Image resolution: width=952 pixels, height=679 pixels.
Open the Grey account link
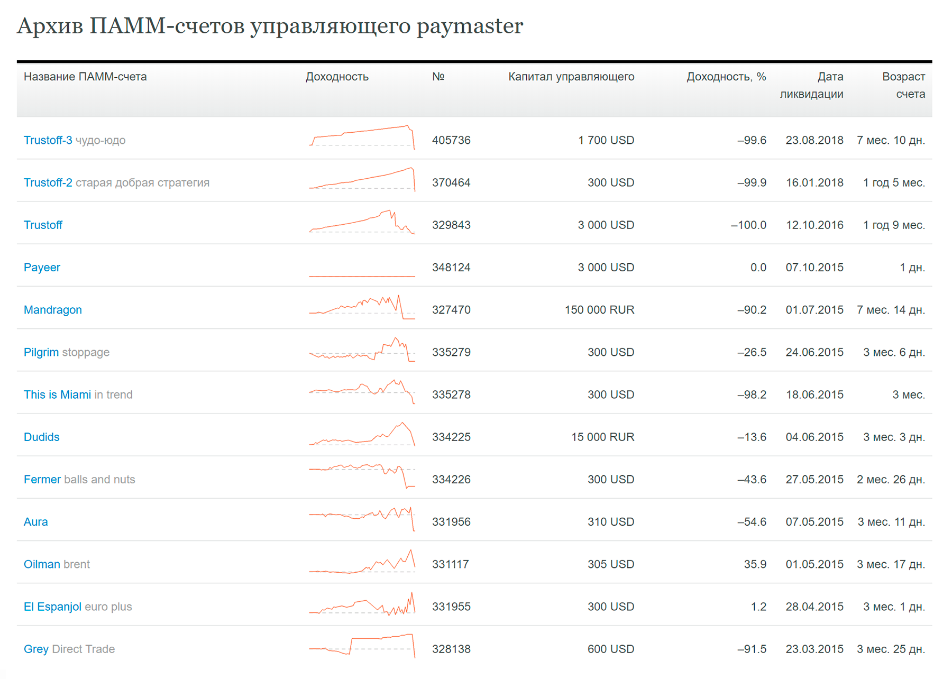(x=36, y=649)
